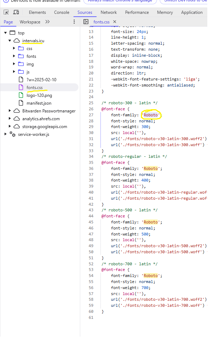Open the Console tab

pyautogui.click(x=62, y=12)
